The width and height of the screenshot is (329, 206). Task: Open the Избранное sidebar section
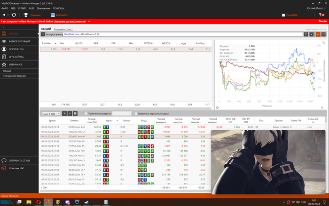19,64
